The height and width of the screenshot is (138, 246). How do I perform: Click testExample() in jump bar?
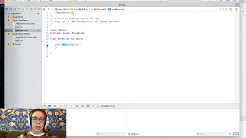tap(116, 9)
